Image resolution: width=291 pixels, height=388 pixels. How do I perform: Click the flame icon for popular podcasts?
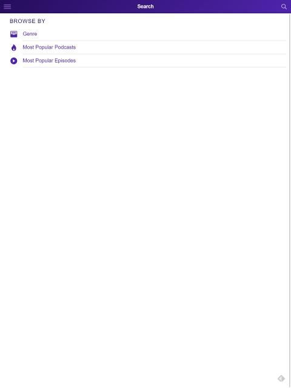pos(13,47)
